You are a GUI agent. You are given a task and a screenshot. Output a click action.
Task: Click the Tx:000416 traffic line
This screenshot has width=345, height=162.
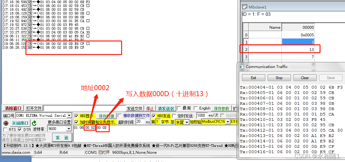pos(287,152)
